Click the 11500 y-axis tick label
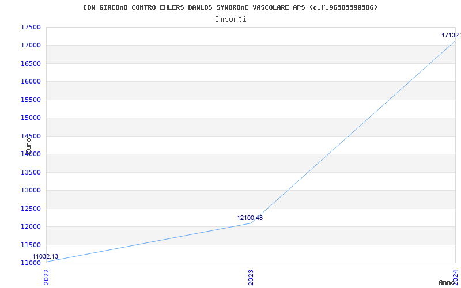Viewport: 461px width, 288px height. click(x=31, y=245)
